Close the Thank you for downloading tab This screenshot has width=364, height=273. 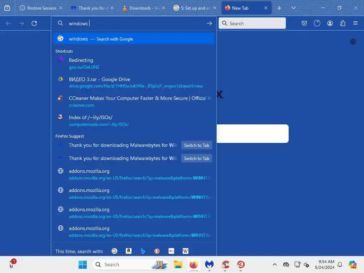[x=112, y=8]
